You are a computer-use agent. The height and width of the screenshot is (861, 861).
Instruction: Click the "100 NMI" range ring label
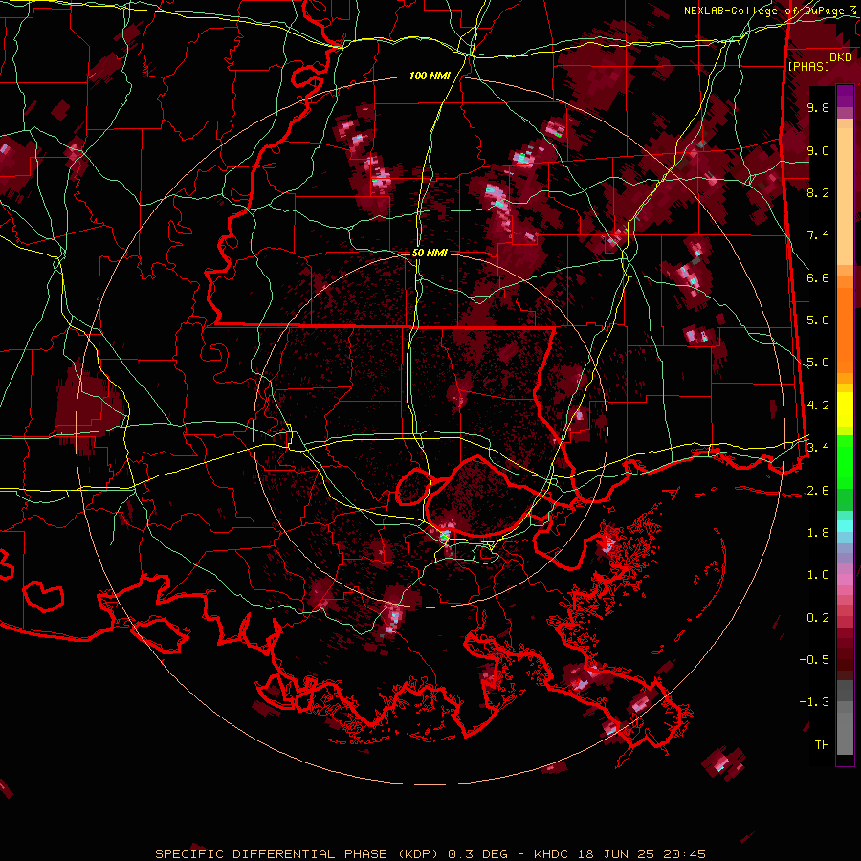(x=430, y=76)
